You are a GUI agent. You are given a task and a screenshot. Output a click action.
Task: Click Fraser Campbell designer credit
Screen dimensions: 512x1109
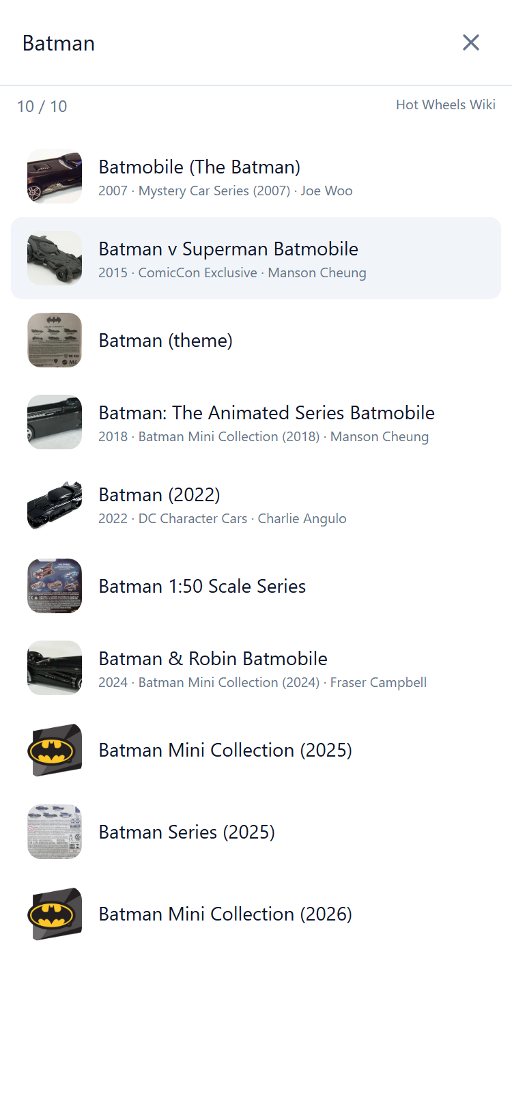(378, 682)
